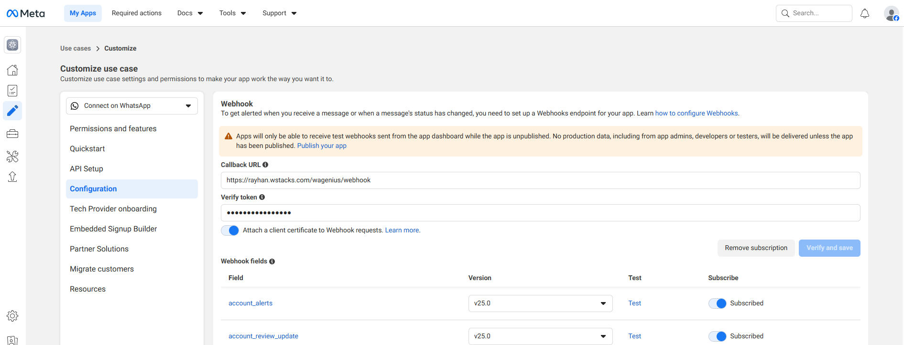Click Remove subscription button
The height and width of the screenshot is (345, 904).
756,248
